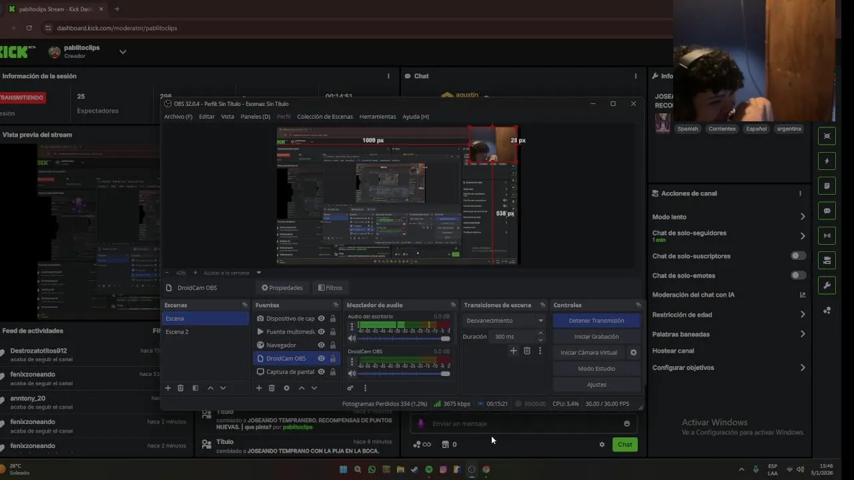The height and width of the screenshot is (480, 854).
Task: Open preview zoom dropdown Ajustar a la ventana
Action: coord(232,273)
